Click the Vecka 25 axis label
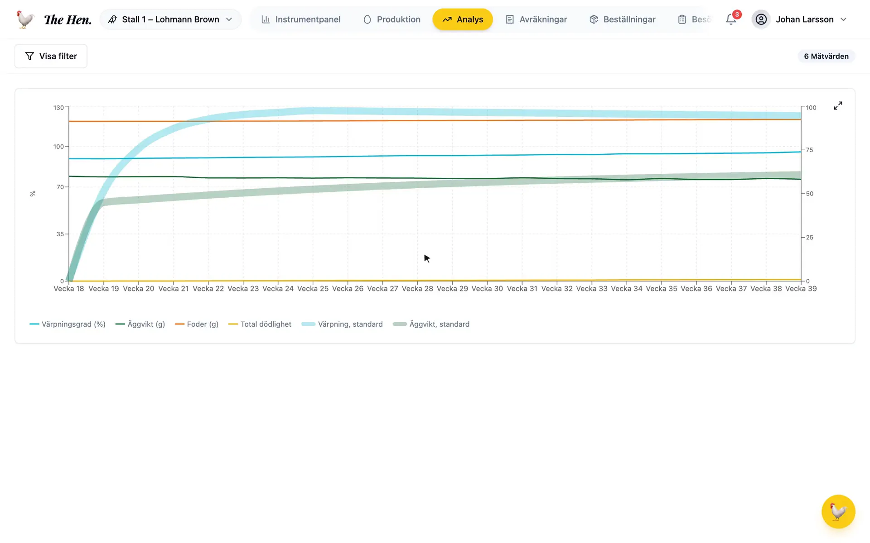This screenshot has width=870, height=543. point(313,289)
